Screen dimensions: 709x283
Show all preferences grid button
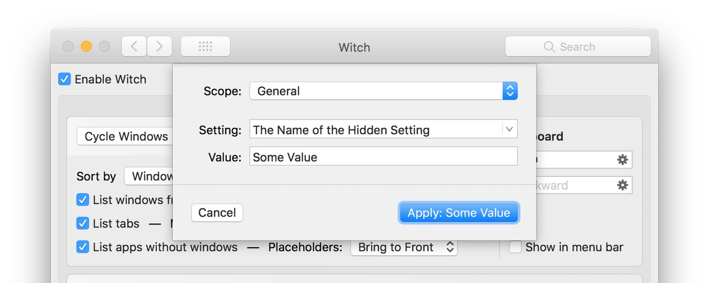pos(205,46)
